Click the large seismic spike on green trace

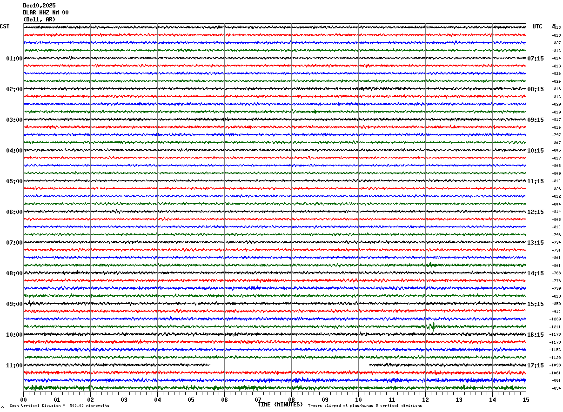click(x=430, y=326)
